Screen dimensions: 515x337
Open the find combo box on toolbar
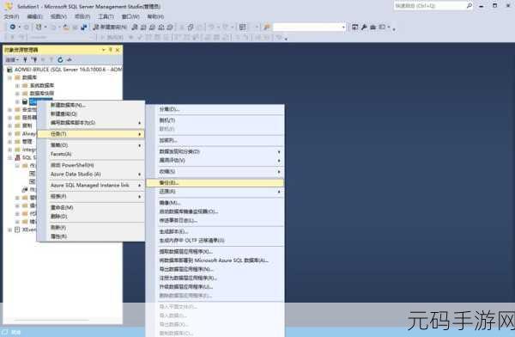point(310,27)
